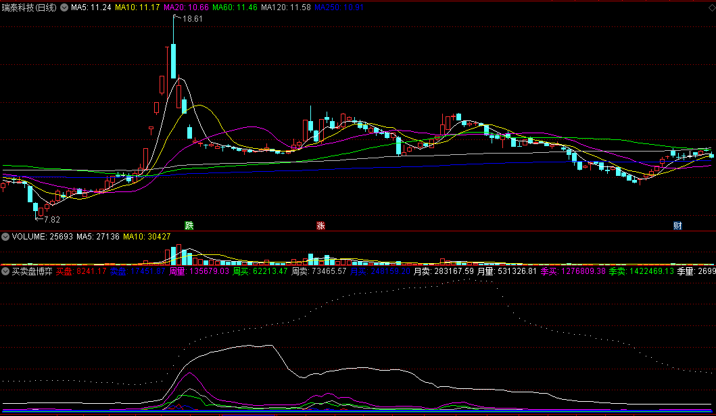Open the VOLUME panel dropdown arrow

pos(5,237)
